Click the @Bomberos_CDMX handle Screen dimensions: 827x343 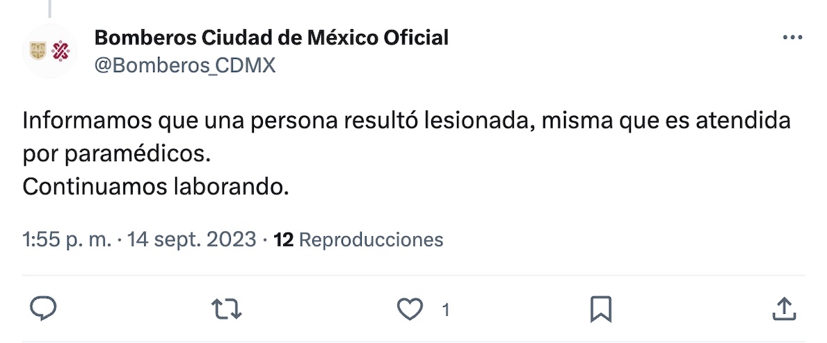click(x=184, y=65)
